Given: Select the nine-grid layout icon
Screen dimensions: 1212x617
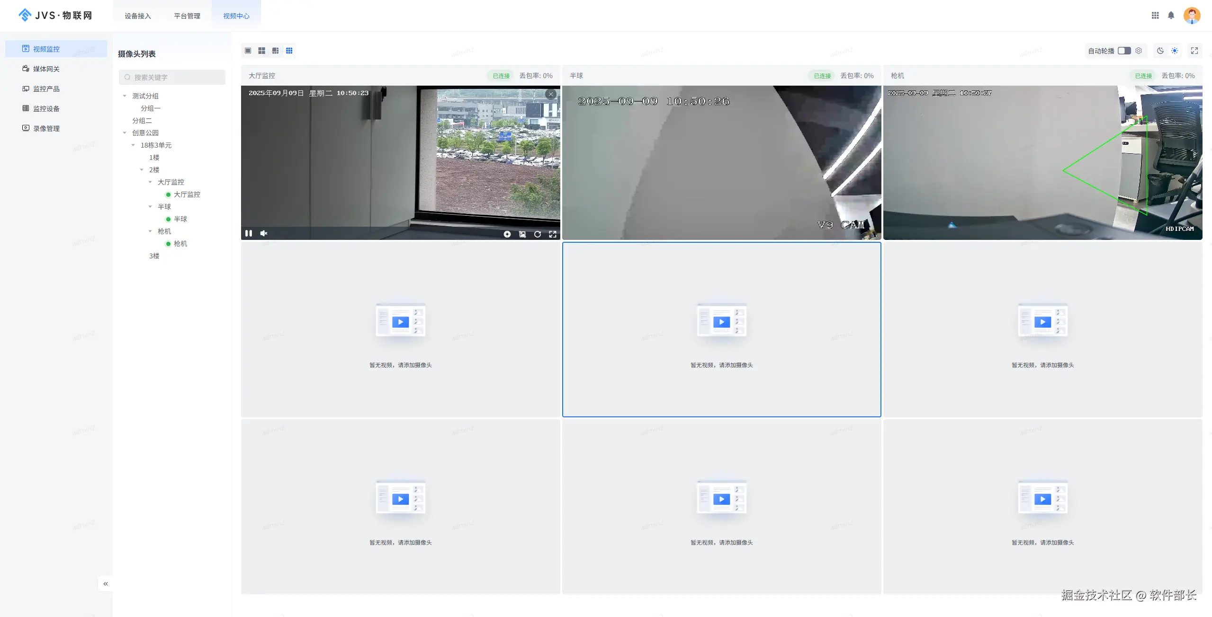Looking at the screenshot, I should 289,51.
